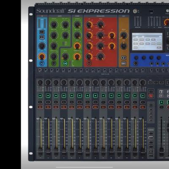Select the seventh mix button below the processing strip

pos(75,70)
